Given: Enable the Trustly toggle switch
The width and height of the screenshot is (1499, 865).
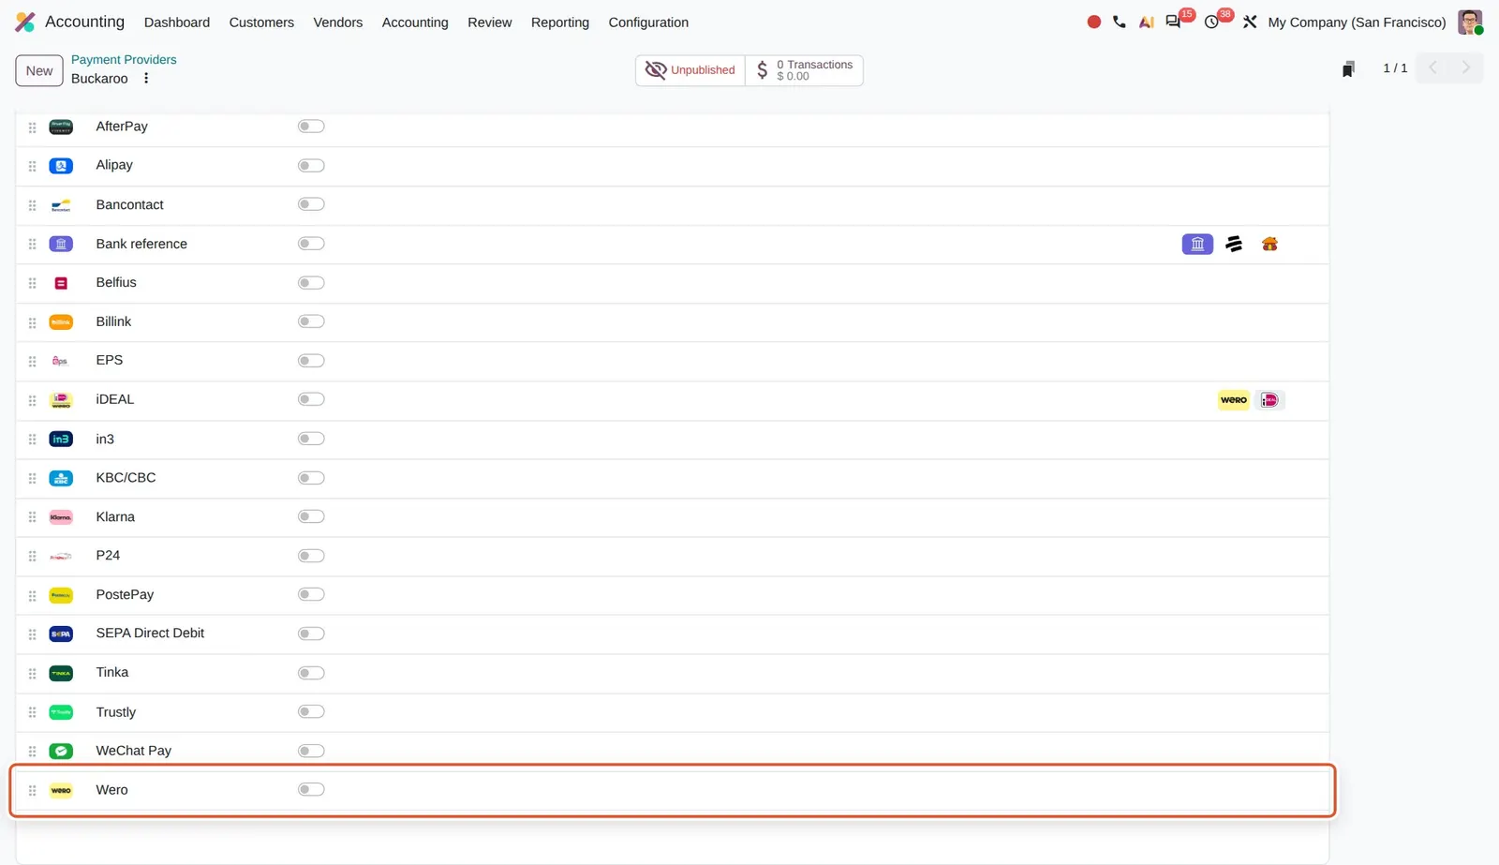Looking at the screenshot, I should [311, 711].
